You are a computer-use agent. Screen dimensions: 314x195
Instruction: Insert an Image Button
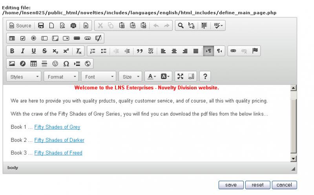[x=88, y=38]
